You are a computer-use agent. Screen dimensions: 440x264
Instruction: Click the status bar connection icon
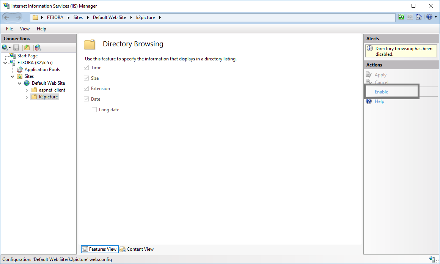(x=432, y=259)
